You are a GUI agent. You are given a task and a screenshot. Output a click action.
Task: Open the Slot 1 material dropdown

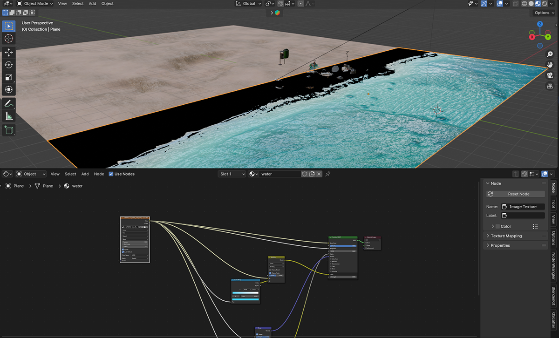(x=232, y=174)
